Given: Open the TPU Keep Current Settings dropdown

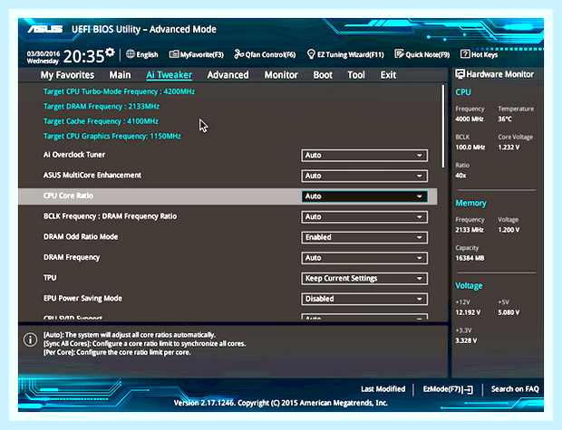Looking at the screenshot, I should [364, 278].
